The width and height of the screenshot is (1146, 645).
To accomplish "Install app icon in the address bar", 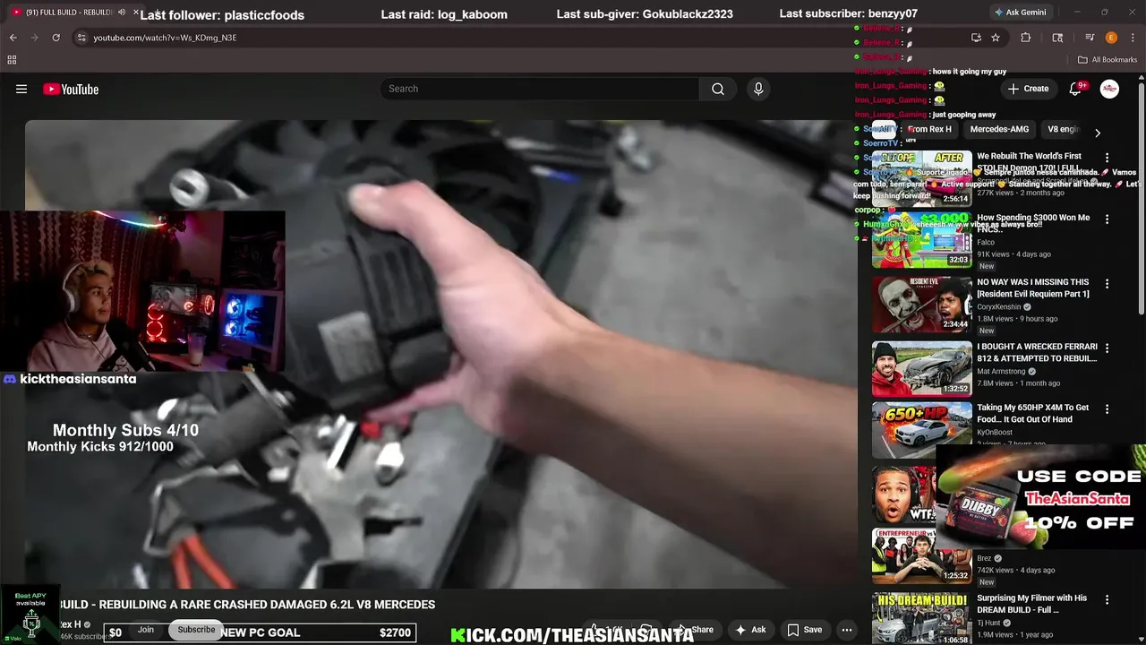I will (976, 38).
